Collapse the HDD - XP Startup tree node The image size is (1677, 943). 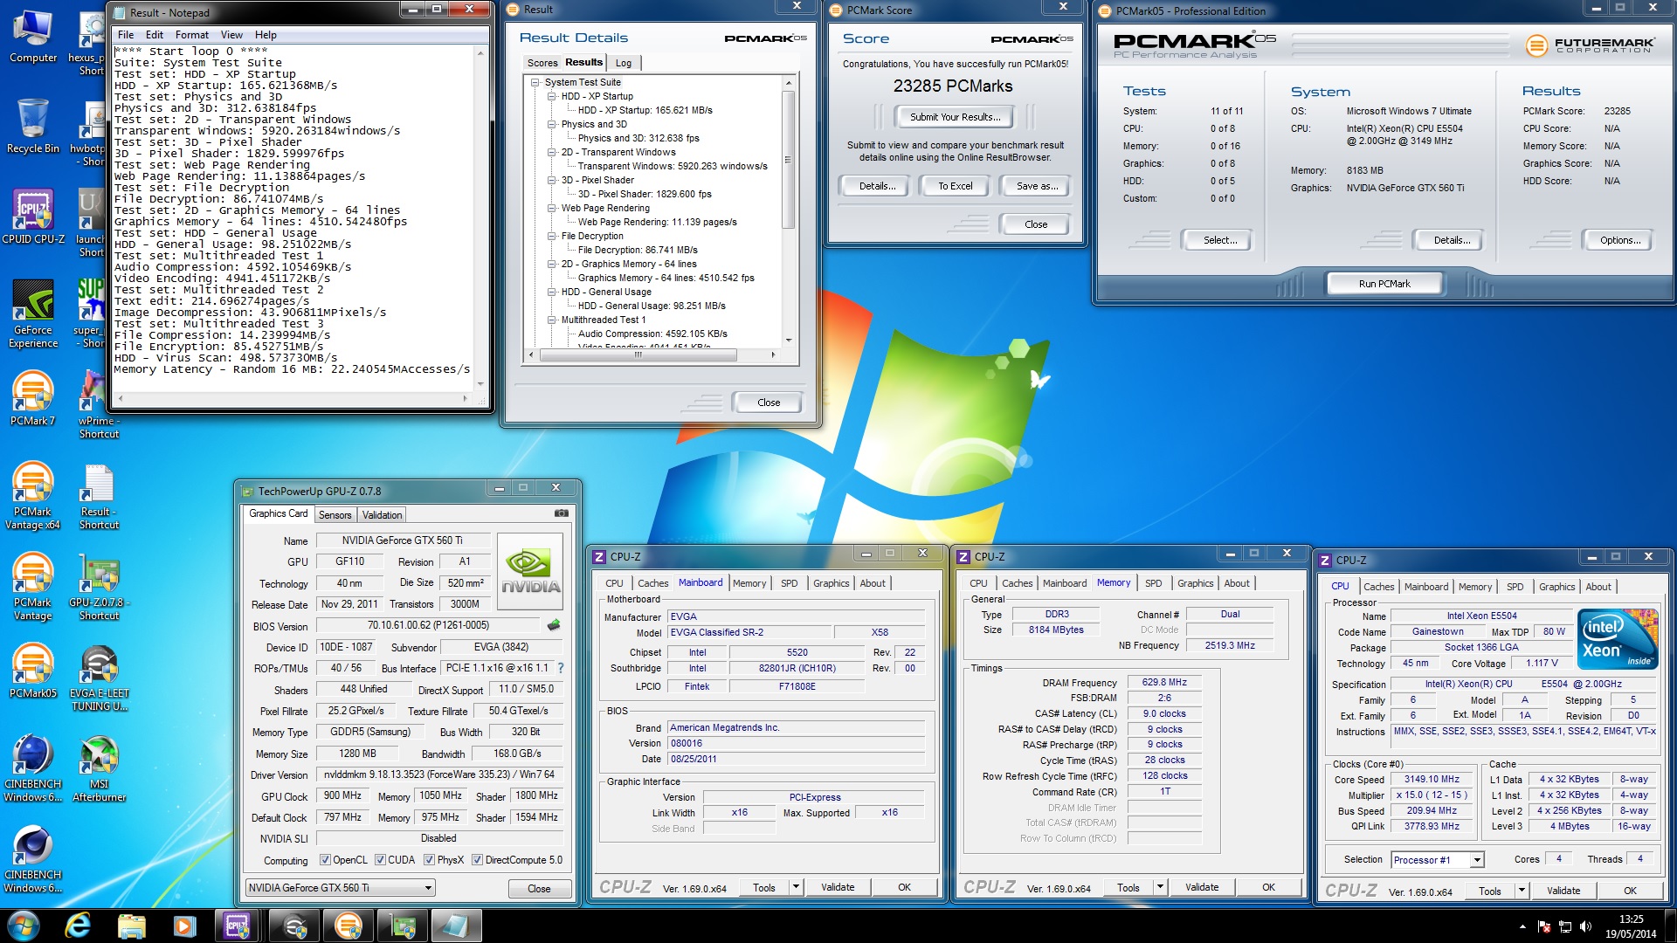pos(552,96)
